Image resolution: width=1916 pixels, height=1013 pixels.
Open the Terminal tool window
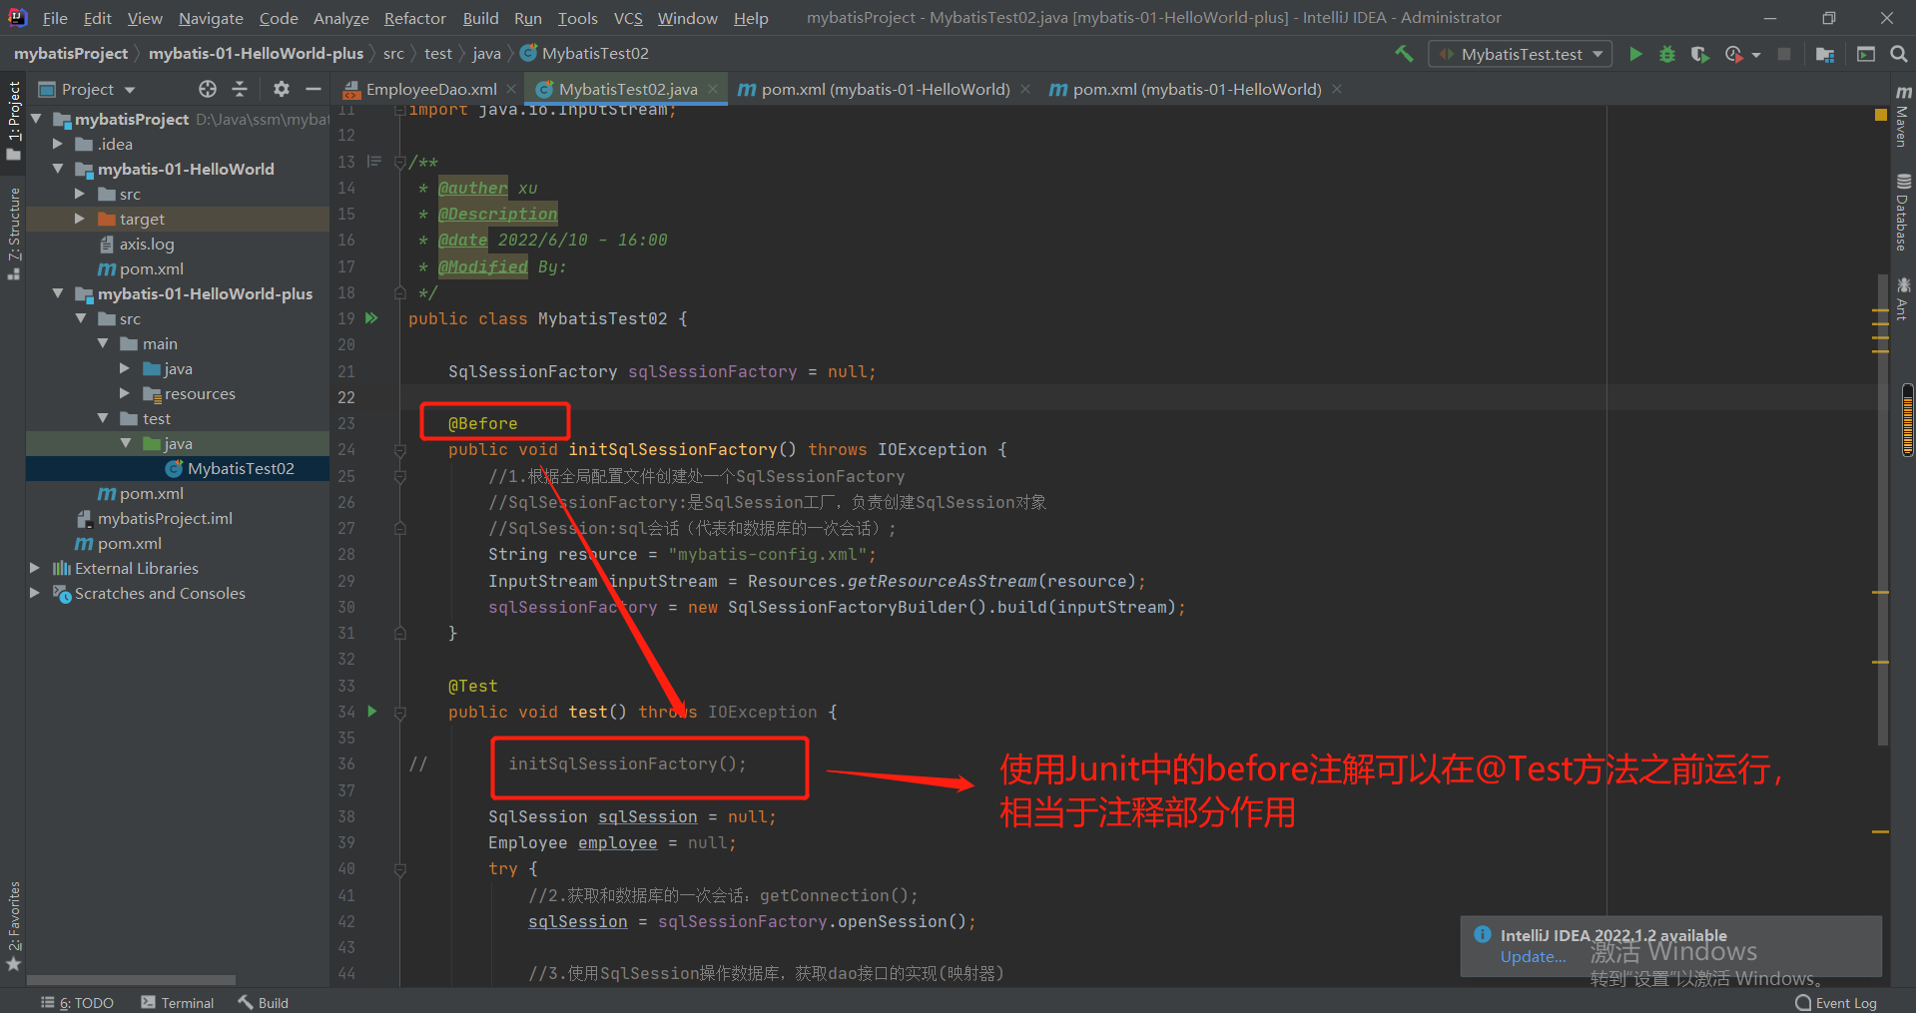[x=177, y=1003]
